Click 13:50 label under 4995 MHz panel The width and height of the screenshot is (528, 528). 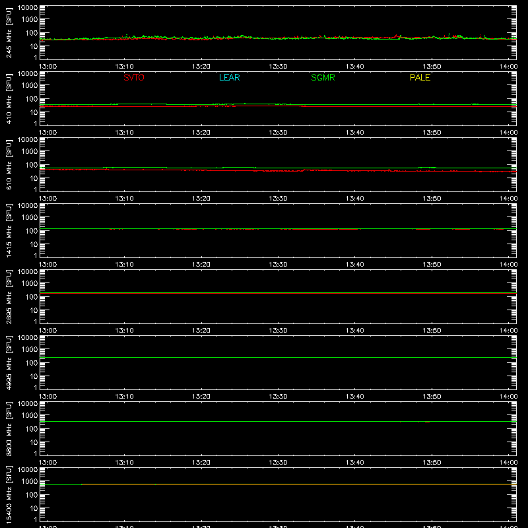pyautogui.click(x=432, y=397)
